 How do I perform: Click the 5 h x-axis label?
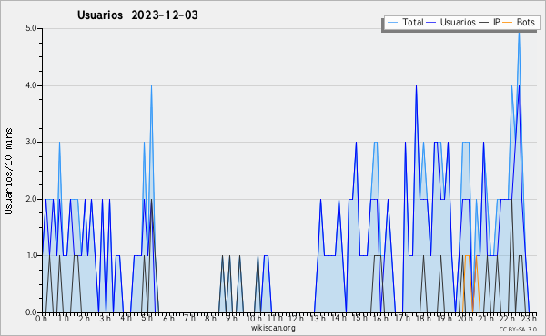[147, 318]
